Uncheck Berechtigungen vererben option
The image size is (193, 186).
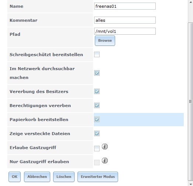97,106
